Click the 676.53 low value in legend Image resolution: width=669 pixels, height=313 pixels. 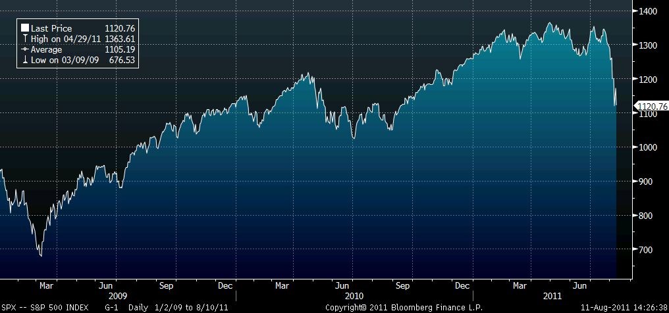point(122,60)
